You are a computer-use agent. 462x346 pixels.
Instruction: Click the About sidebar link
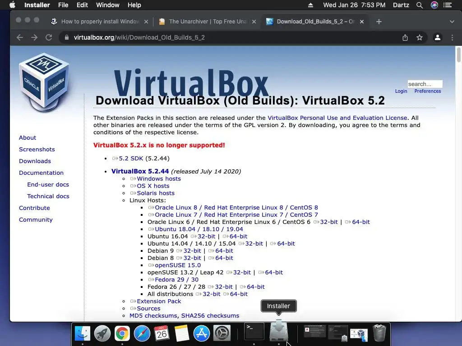28,138
